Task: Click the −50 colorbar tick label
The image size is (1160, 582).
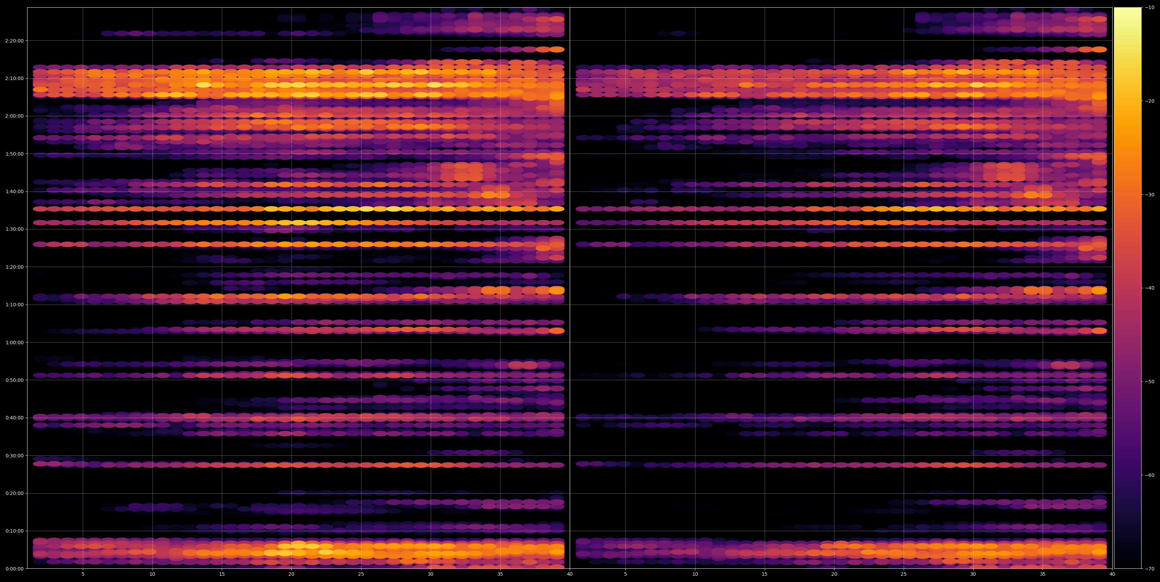Action: pyautogui.click(x=1150, y=382)
